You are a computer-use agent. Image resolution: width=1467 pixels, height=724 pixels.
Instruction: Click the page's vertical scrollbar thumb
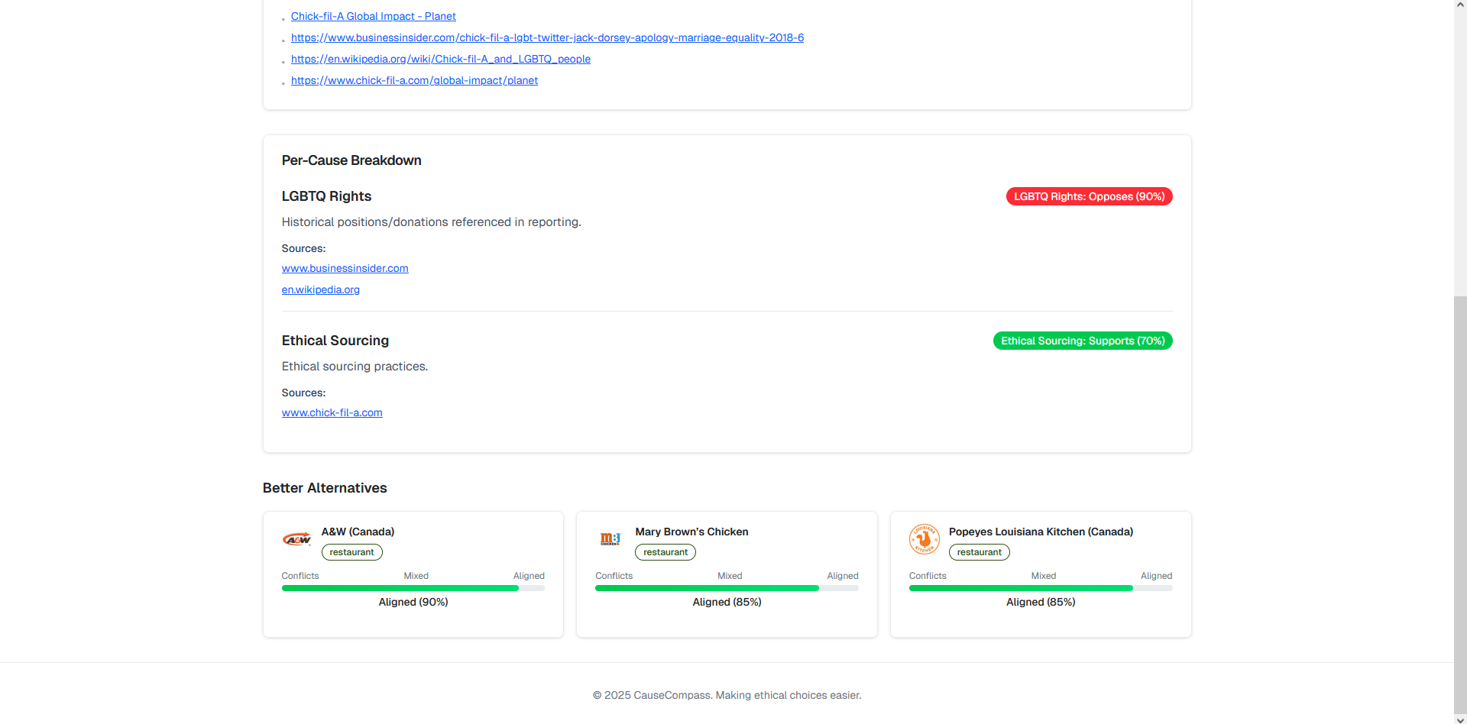pos(1460,505)
